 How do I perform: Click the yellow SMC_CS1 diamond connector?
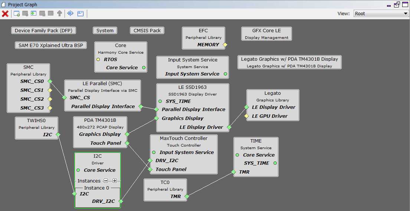[x=50, y=90]
